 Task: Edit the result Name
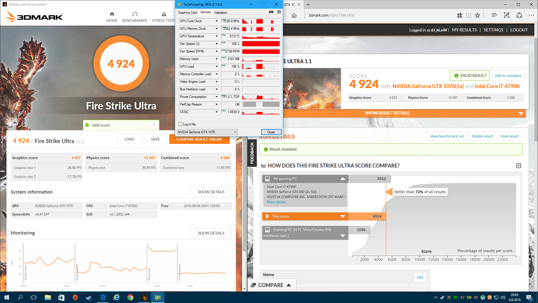420,277
